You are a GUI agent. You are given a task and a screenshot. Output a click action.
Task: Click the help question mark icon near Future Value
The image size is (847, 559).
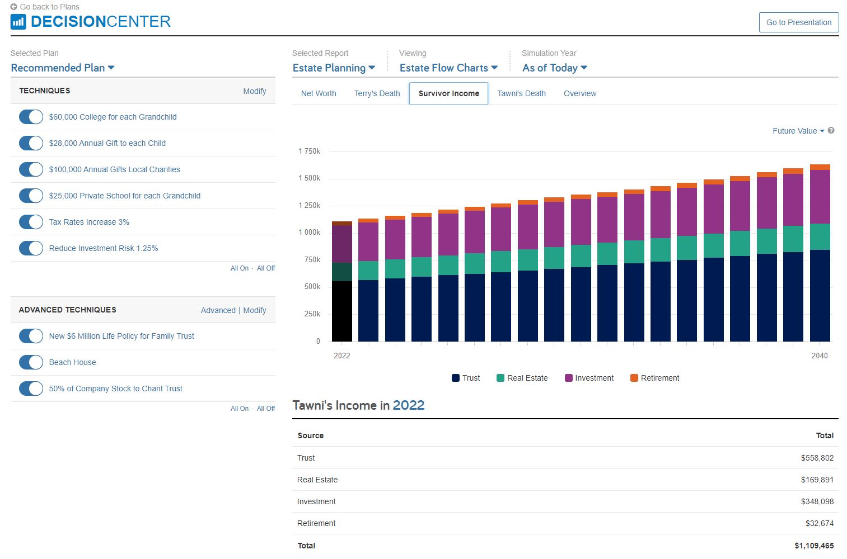tap(831, 131)
